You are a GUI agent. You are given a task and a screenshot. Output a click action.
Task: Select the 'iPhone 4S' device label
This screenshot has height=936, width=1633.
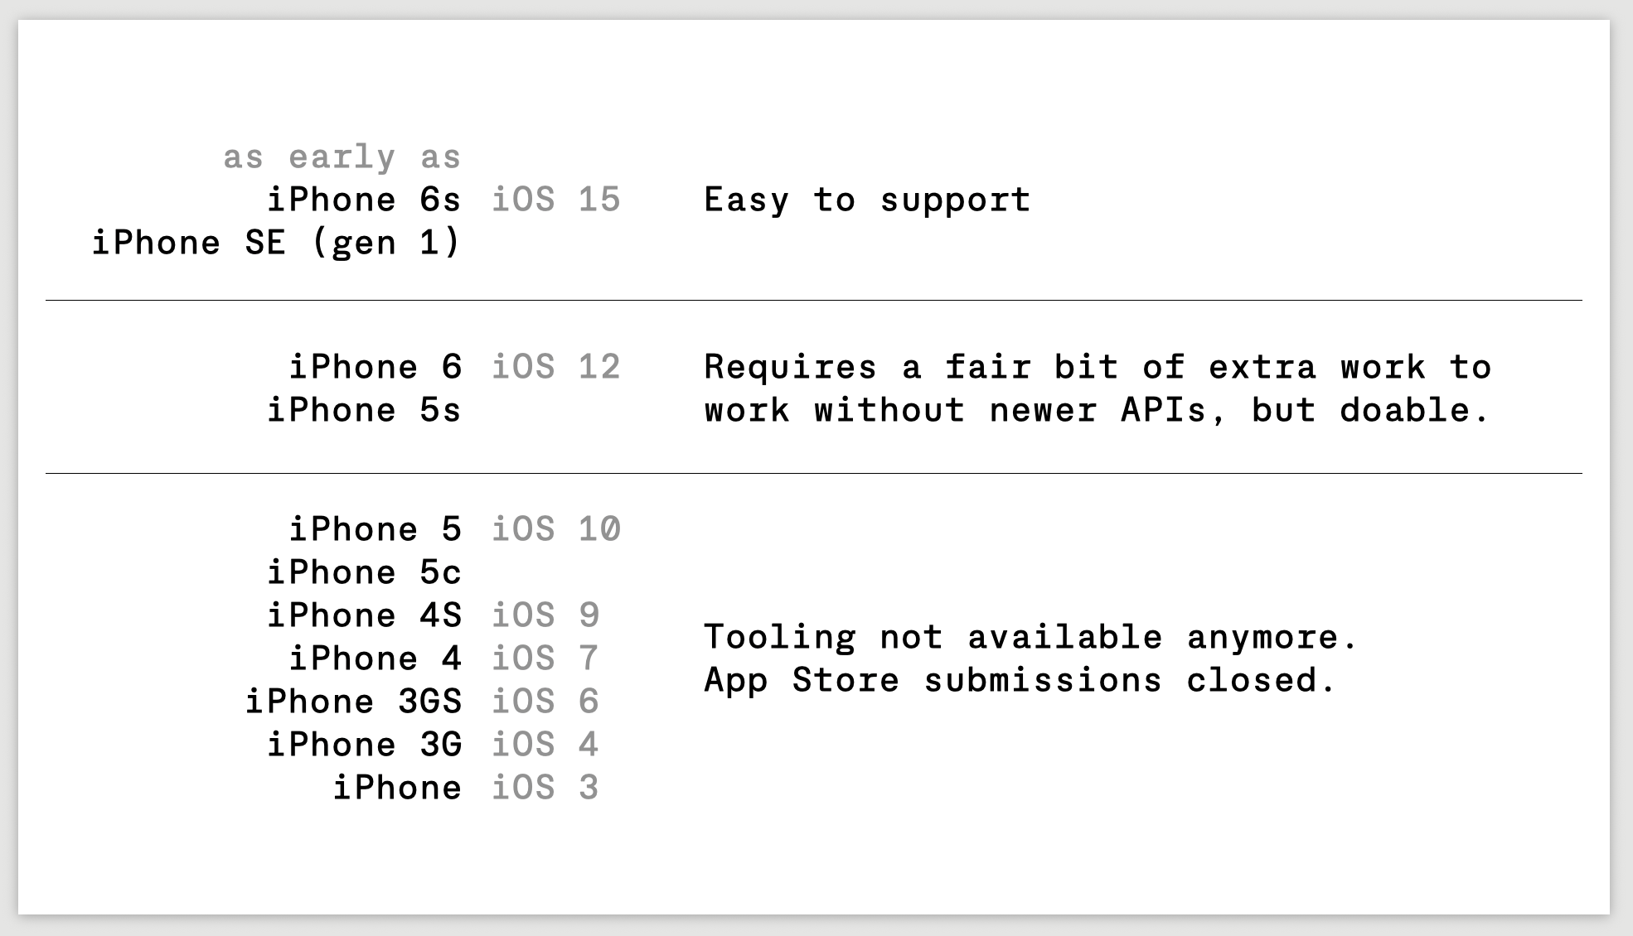tap(364, 615)
